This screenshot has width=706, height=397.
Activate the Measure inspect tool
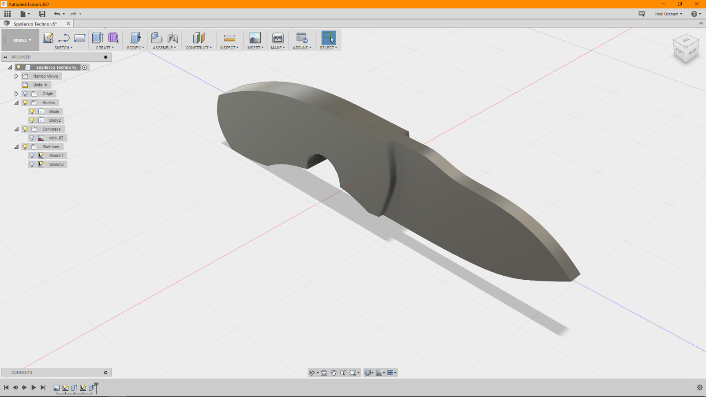click(x=229, y=38)
